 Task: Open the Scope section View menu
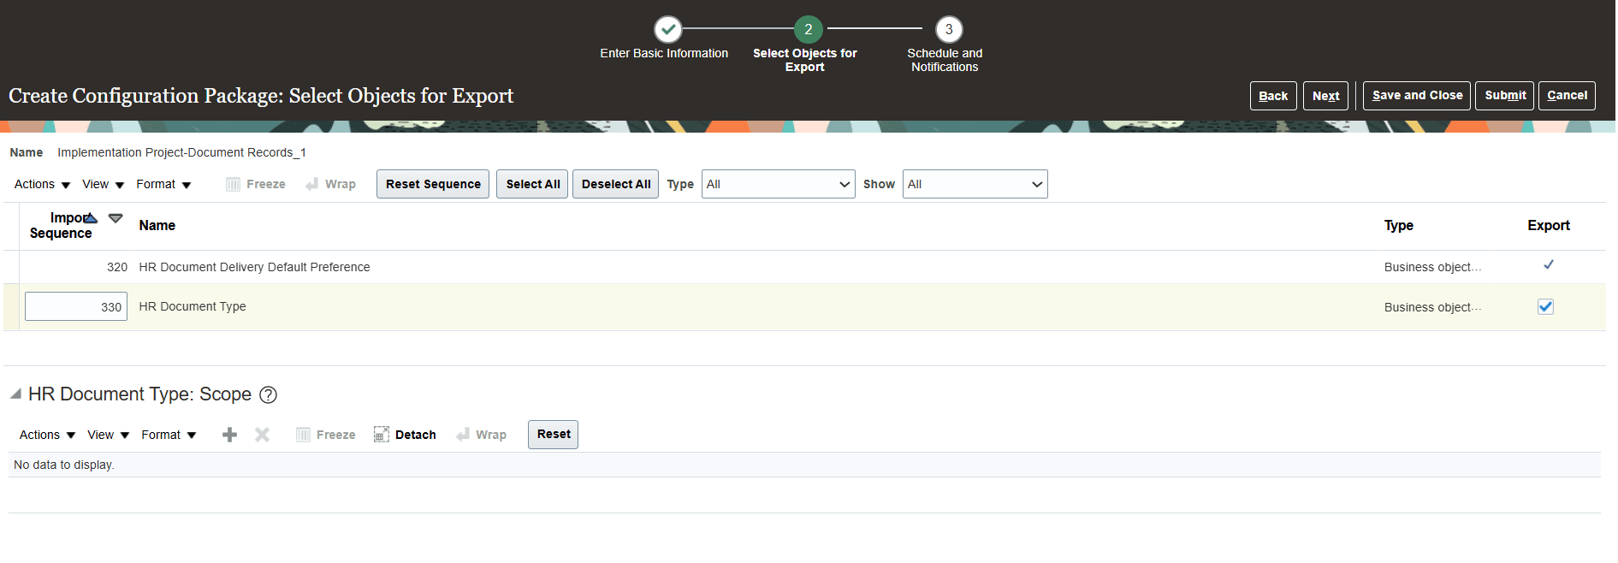108,435
